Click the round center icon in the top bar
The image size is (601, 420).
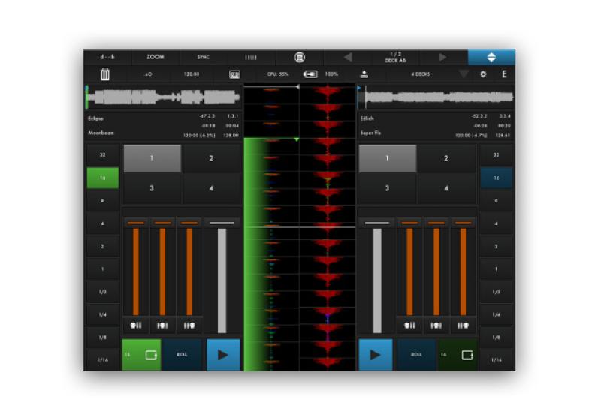pos(300,57)
